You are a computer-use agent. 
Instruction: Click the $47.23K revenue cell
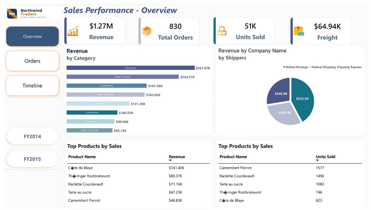pyautogui.click(x=175, y=192)
